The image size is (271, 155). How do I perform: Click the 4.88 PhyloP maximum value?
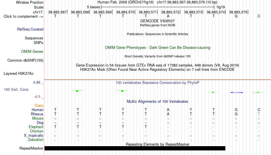(x=37, y=82)
